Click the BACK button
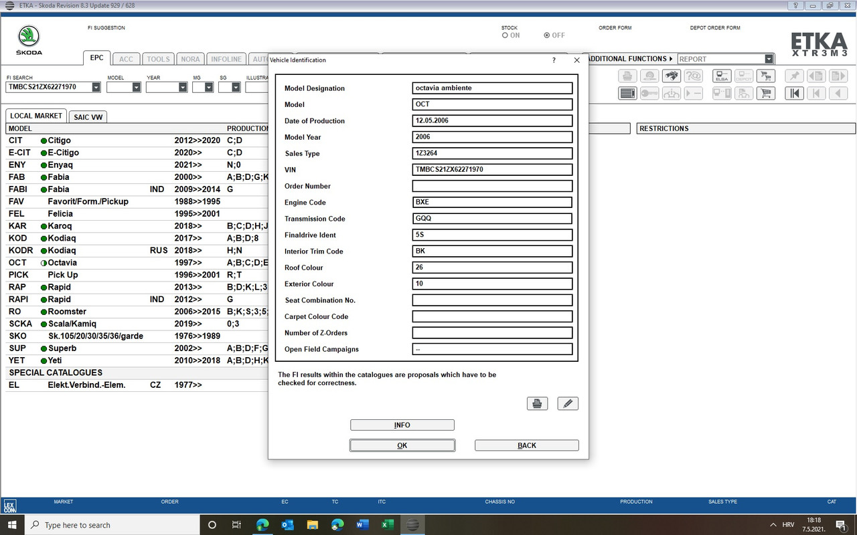857x535 pixels. (527, 445)
